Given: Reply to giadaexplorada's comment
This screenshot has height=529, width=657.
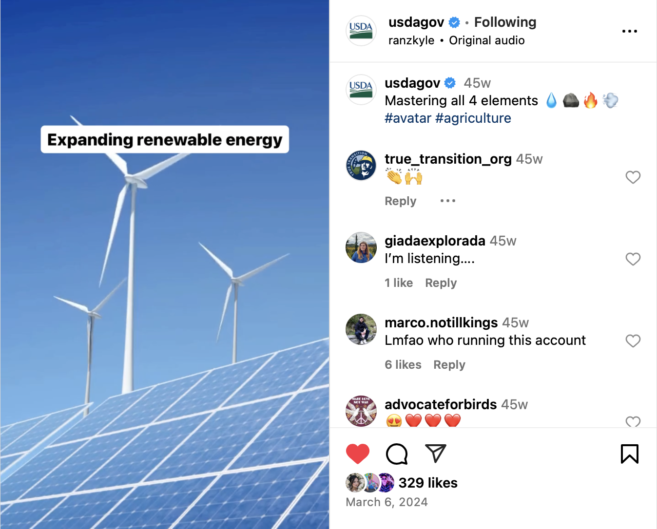Looking at the screenshot, I should click(441, 283).
